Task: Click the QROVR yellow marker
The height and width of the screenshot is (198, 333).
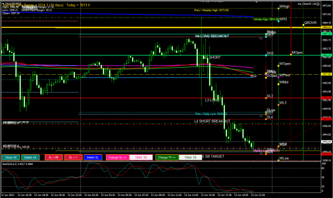Action: click(304, 25)
